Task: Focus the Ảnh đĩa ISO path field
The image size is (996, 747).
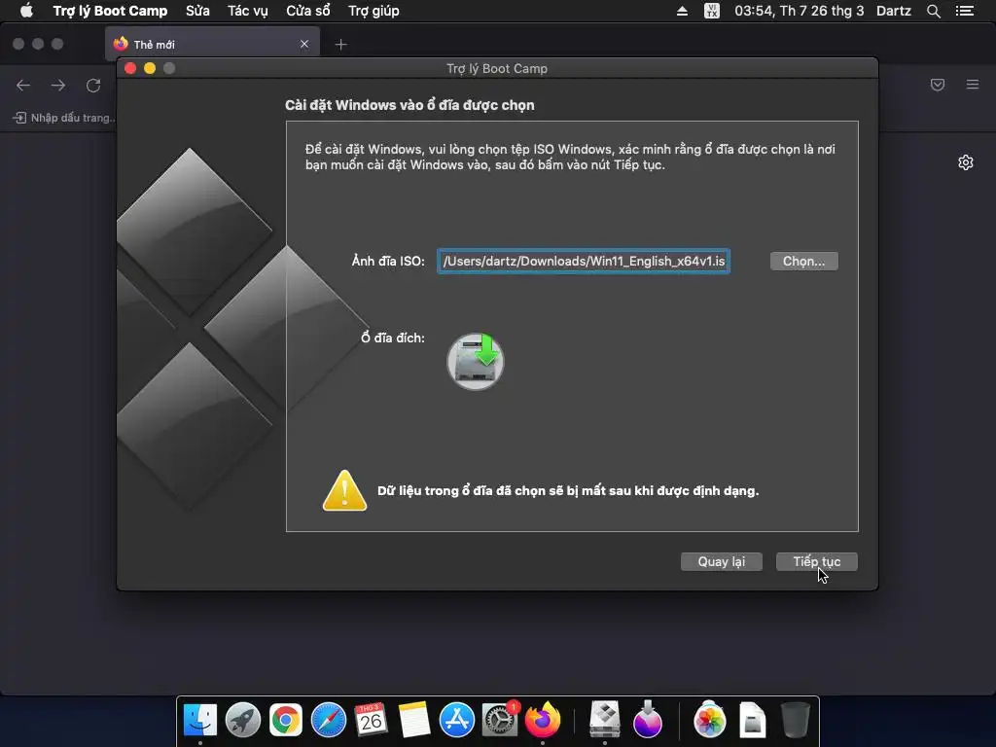Action: coord(584,261)
